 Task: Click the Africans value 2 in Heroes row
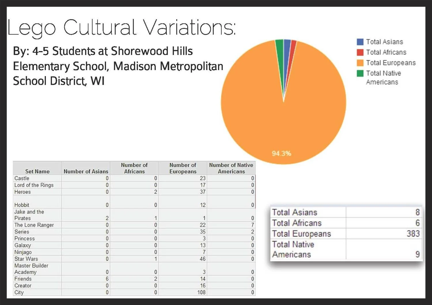(x=156, y=192)
